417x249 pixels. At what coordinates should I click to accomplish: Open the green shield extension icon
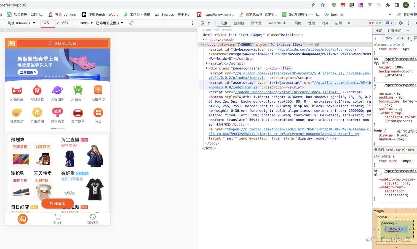[334, 5]
